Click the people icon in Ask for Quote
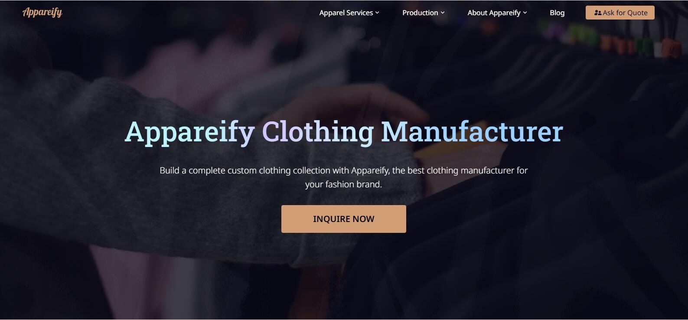688x320 pixels. [597, 13]
